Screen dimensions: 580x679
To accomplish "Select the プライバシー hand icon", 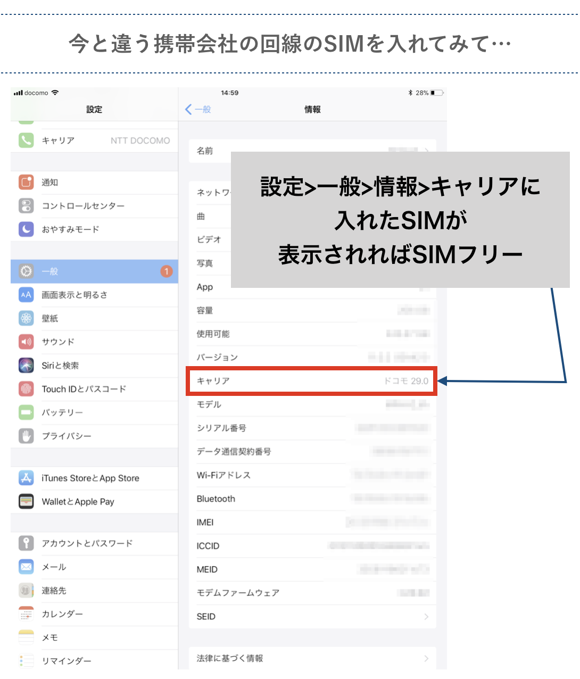I will coord(26,436).
